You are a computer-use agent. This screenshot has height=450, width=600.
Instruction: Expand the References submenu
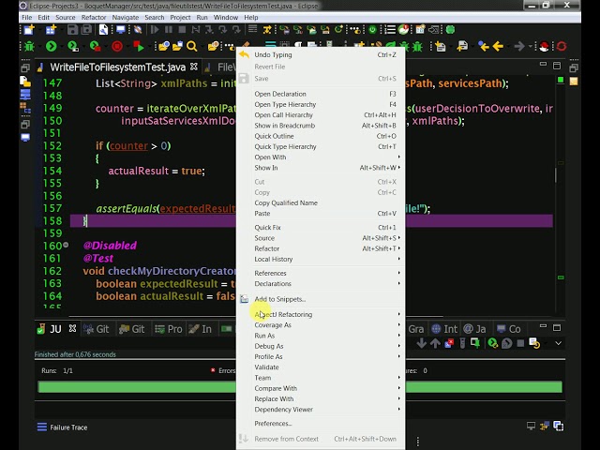coord(321,273)
